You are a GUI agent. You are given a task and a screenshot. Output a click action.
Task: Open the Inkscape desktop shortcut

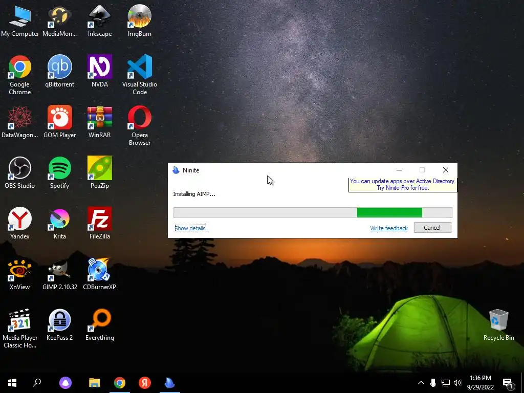point(100,21)
